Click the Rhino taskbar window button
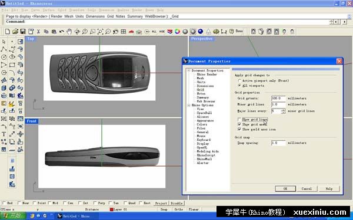The height and width of the screenshot is (220, 353). point(76,216)
